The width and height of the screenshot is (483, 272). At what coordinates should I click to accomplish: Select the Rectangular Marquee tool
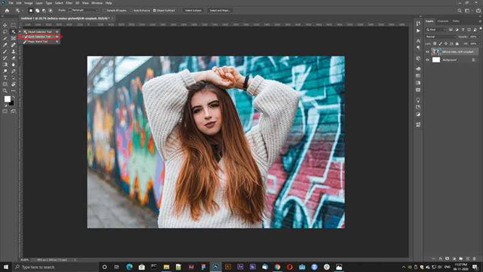tap(13, 25)
